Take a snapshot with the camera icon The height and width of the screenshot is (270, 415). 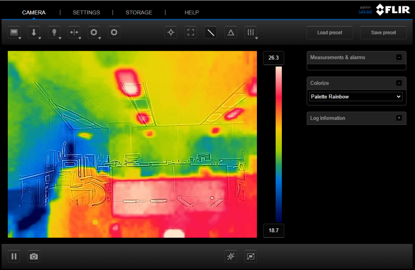pos(34,257)
